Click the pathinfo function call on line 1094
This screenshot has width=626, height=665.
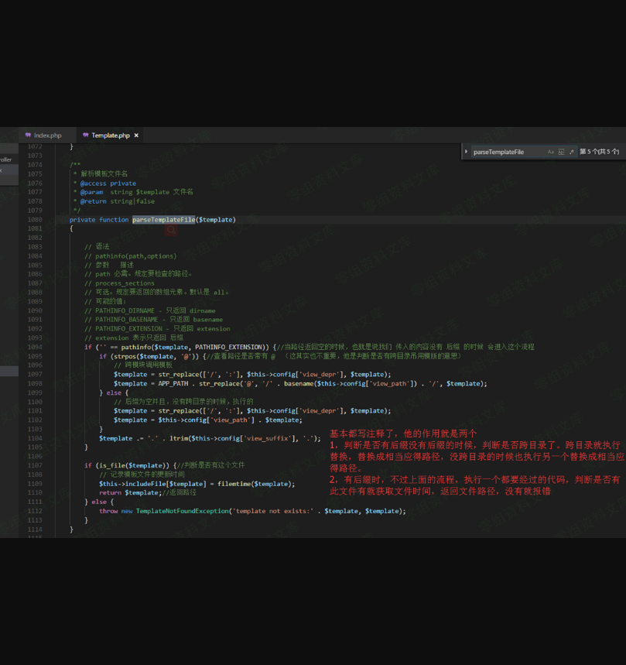click(135, 347)
